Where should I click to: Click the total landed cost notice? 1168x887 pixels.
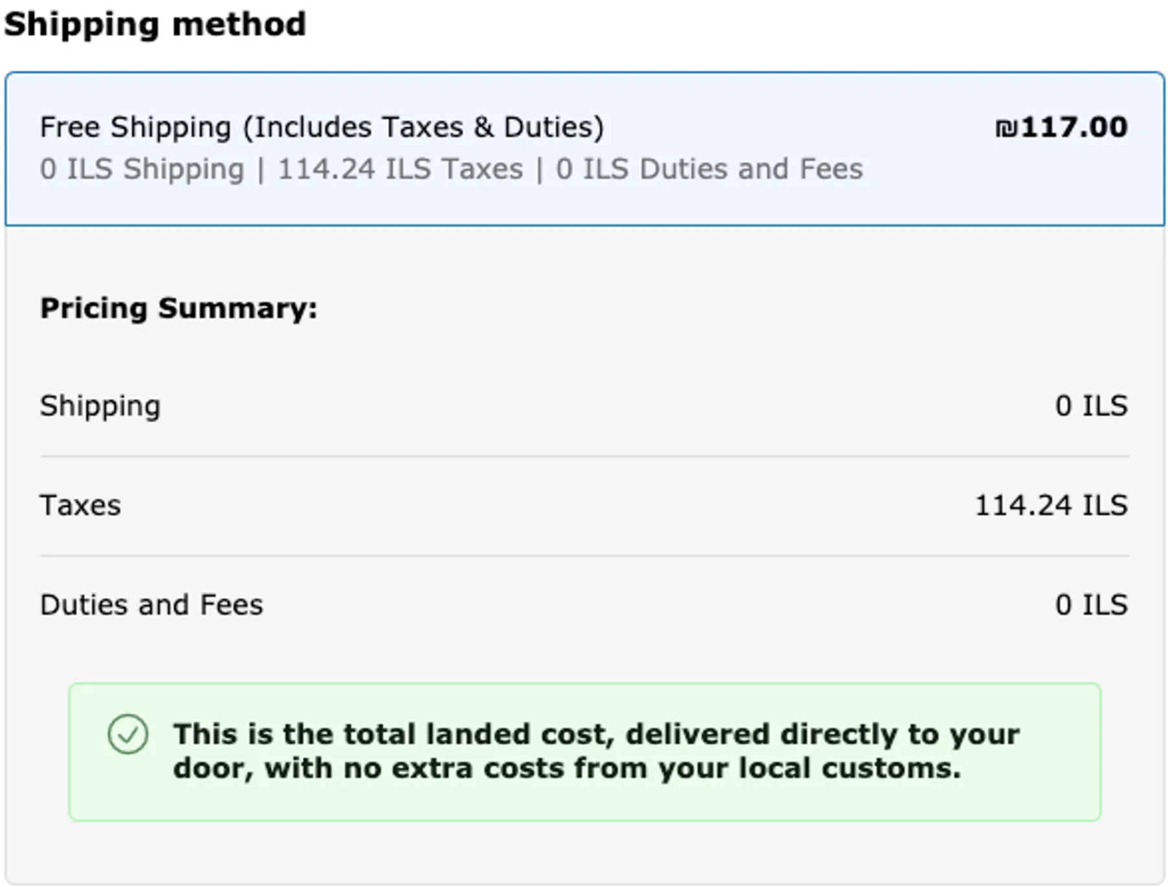pos(585,752)
